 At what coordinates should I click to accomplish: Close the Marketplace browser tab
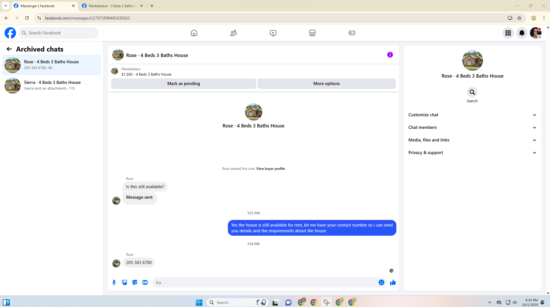pyautogui.click(x=142, y=6)
